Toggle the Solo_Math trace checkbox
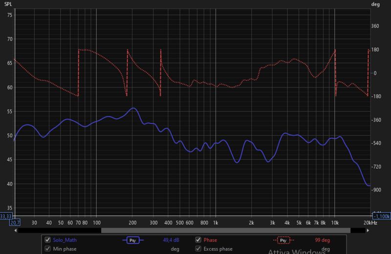 click(x=47, y=240)
